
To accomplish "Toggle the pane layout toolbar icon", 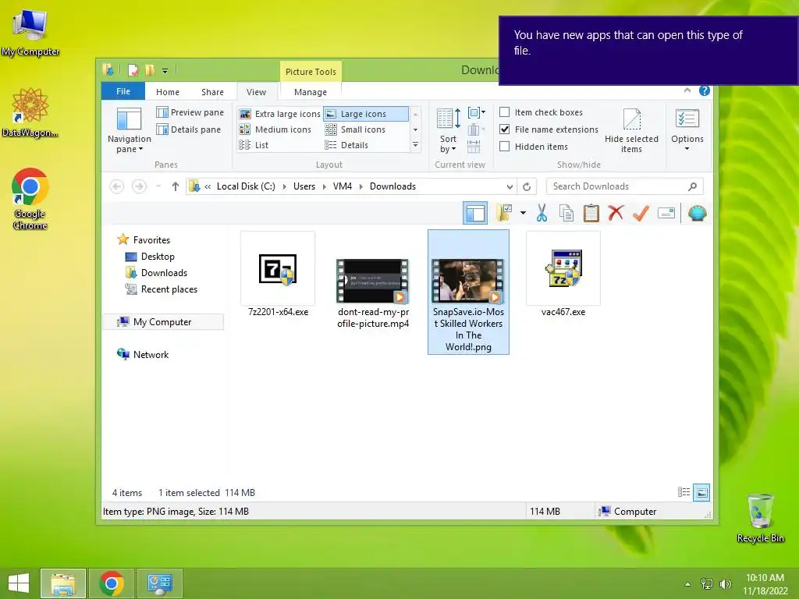I will 475,213.
